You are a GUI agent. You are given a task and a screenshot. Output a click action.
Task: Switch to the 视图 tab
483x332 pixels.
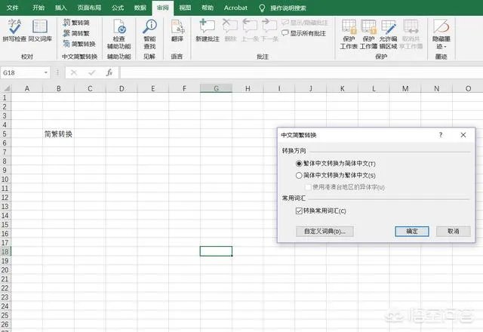(185, 8)
